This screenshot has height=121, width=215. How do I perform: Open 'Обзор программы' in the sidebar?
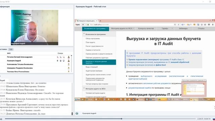[x=93, y=39]
